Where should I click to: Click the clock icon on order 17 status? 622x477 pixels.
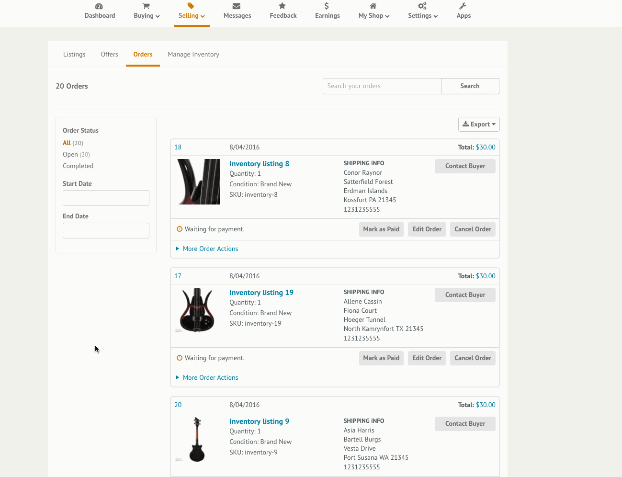pyautogui.click(x=180, y=358)
